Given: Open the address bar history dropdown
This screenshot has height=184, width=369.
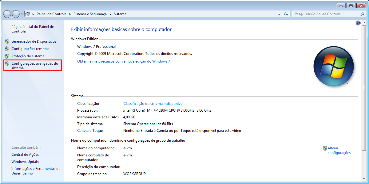Looking at the screenshot, I should pos(279,14).
